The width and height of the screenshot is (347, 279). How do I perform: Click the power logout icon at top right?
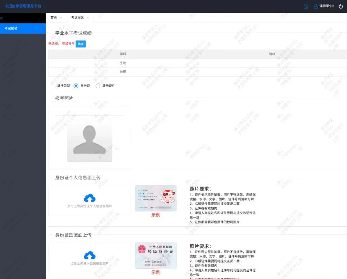[340, 6]
